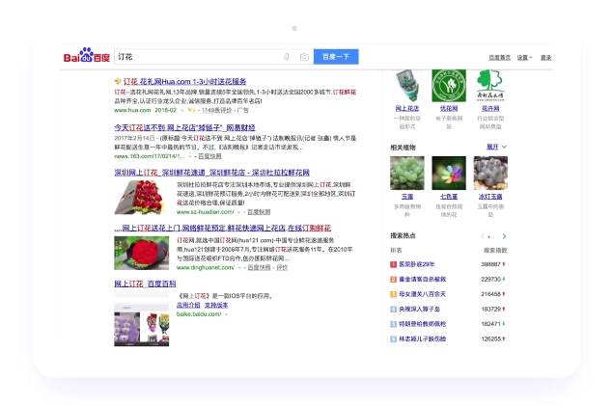Click the V3 credibility badge beside www.hua.com

[191, 110]
